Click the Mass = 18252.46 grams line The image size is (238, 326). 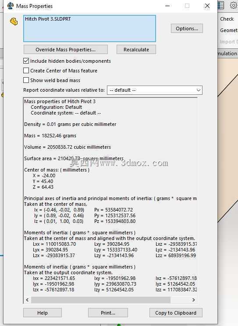pos(50,136)
